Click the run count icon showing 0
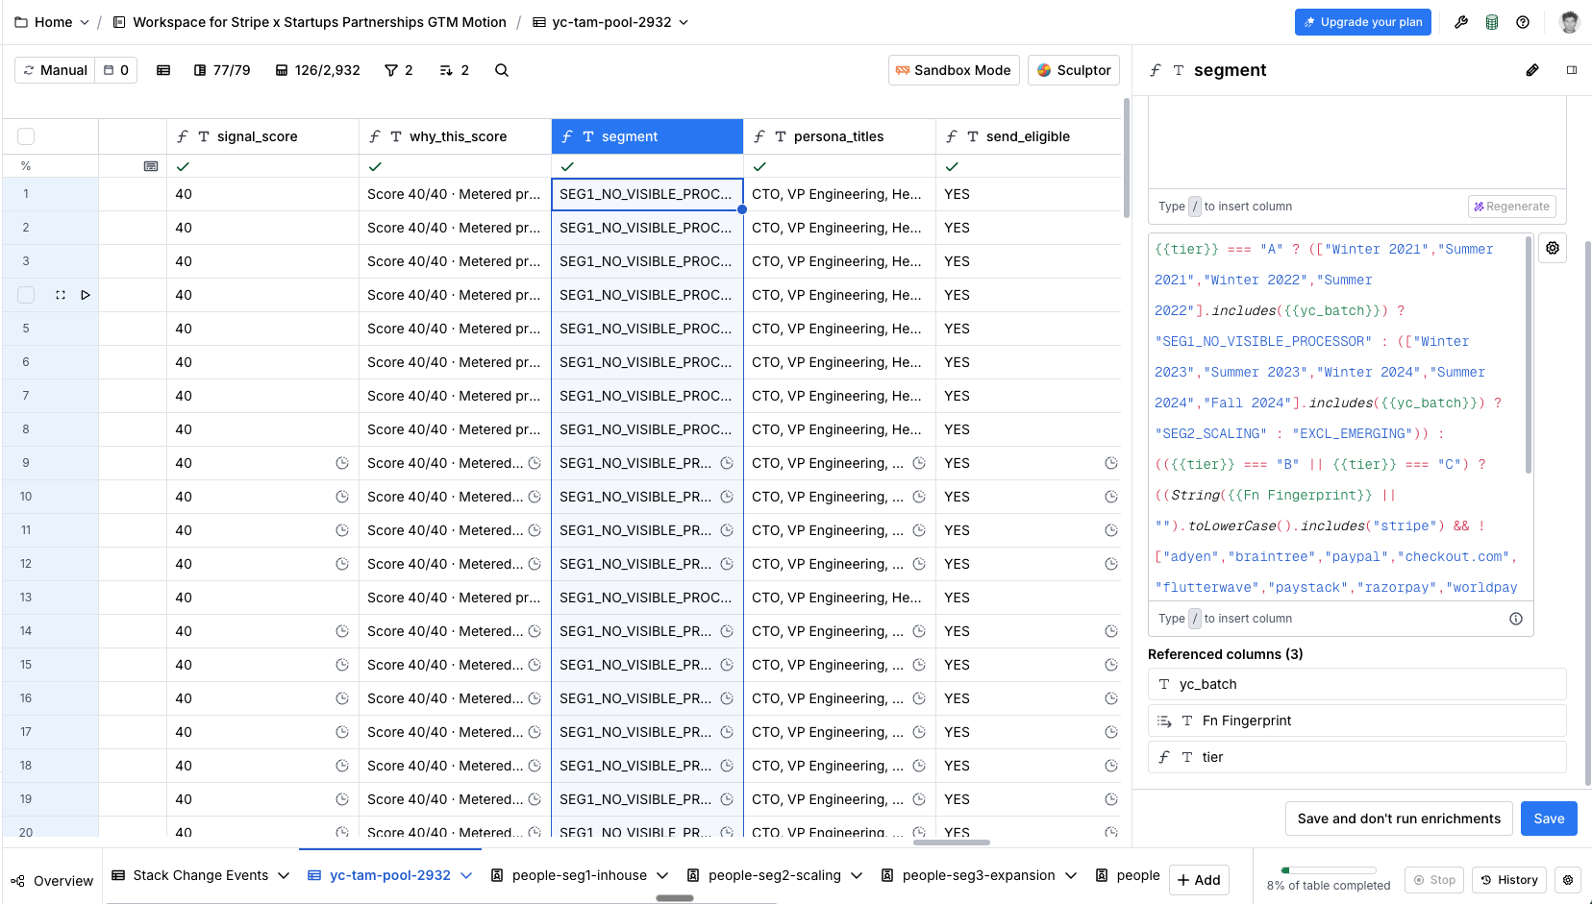 click(x=116, y=70)
